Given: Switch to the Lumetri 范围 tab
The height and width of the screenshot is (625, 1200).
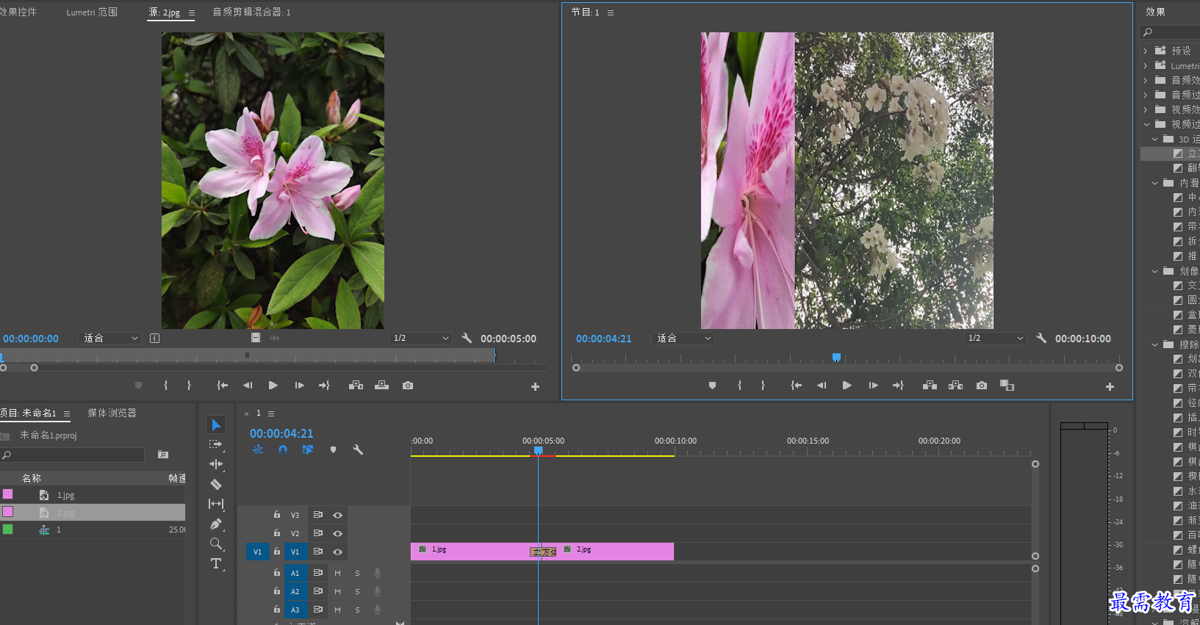Looking at the screenshot, I should click(x=92, y=12).
